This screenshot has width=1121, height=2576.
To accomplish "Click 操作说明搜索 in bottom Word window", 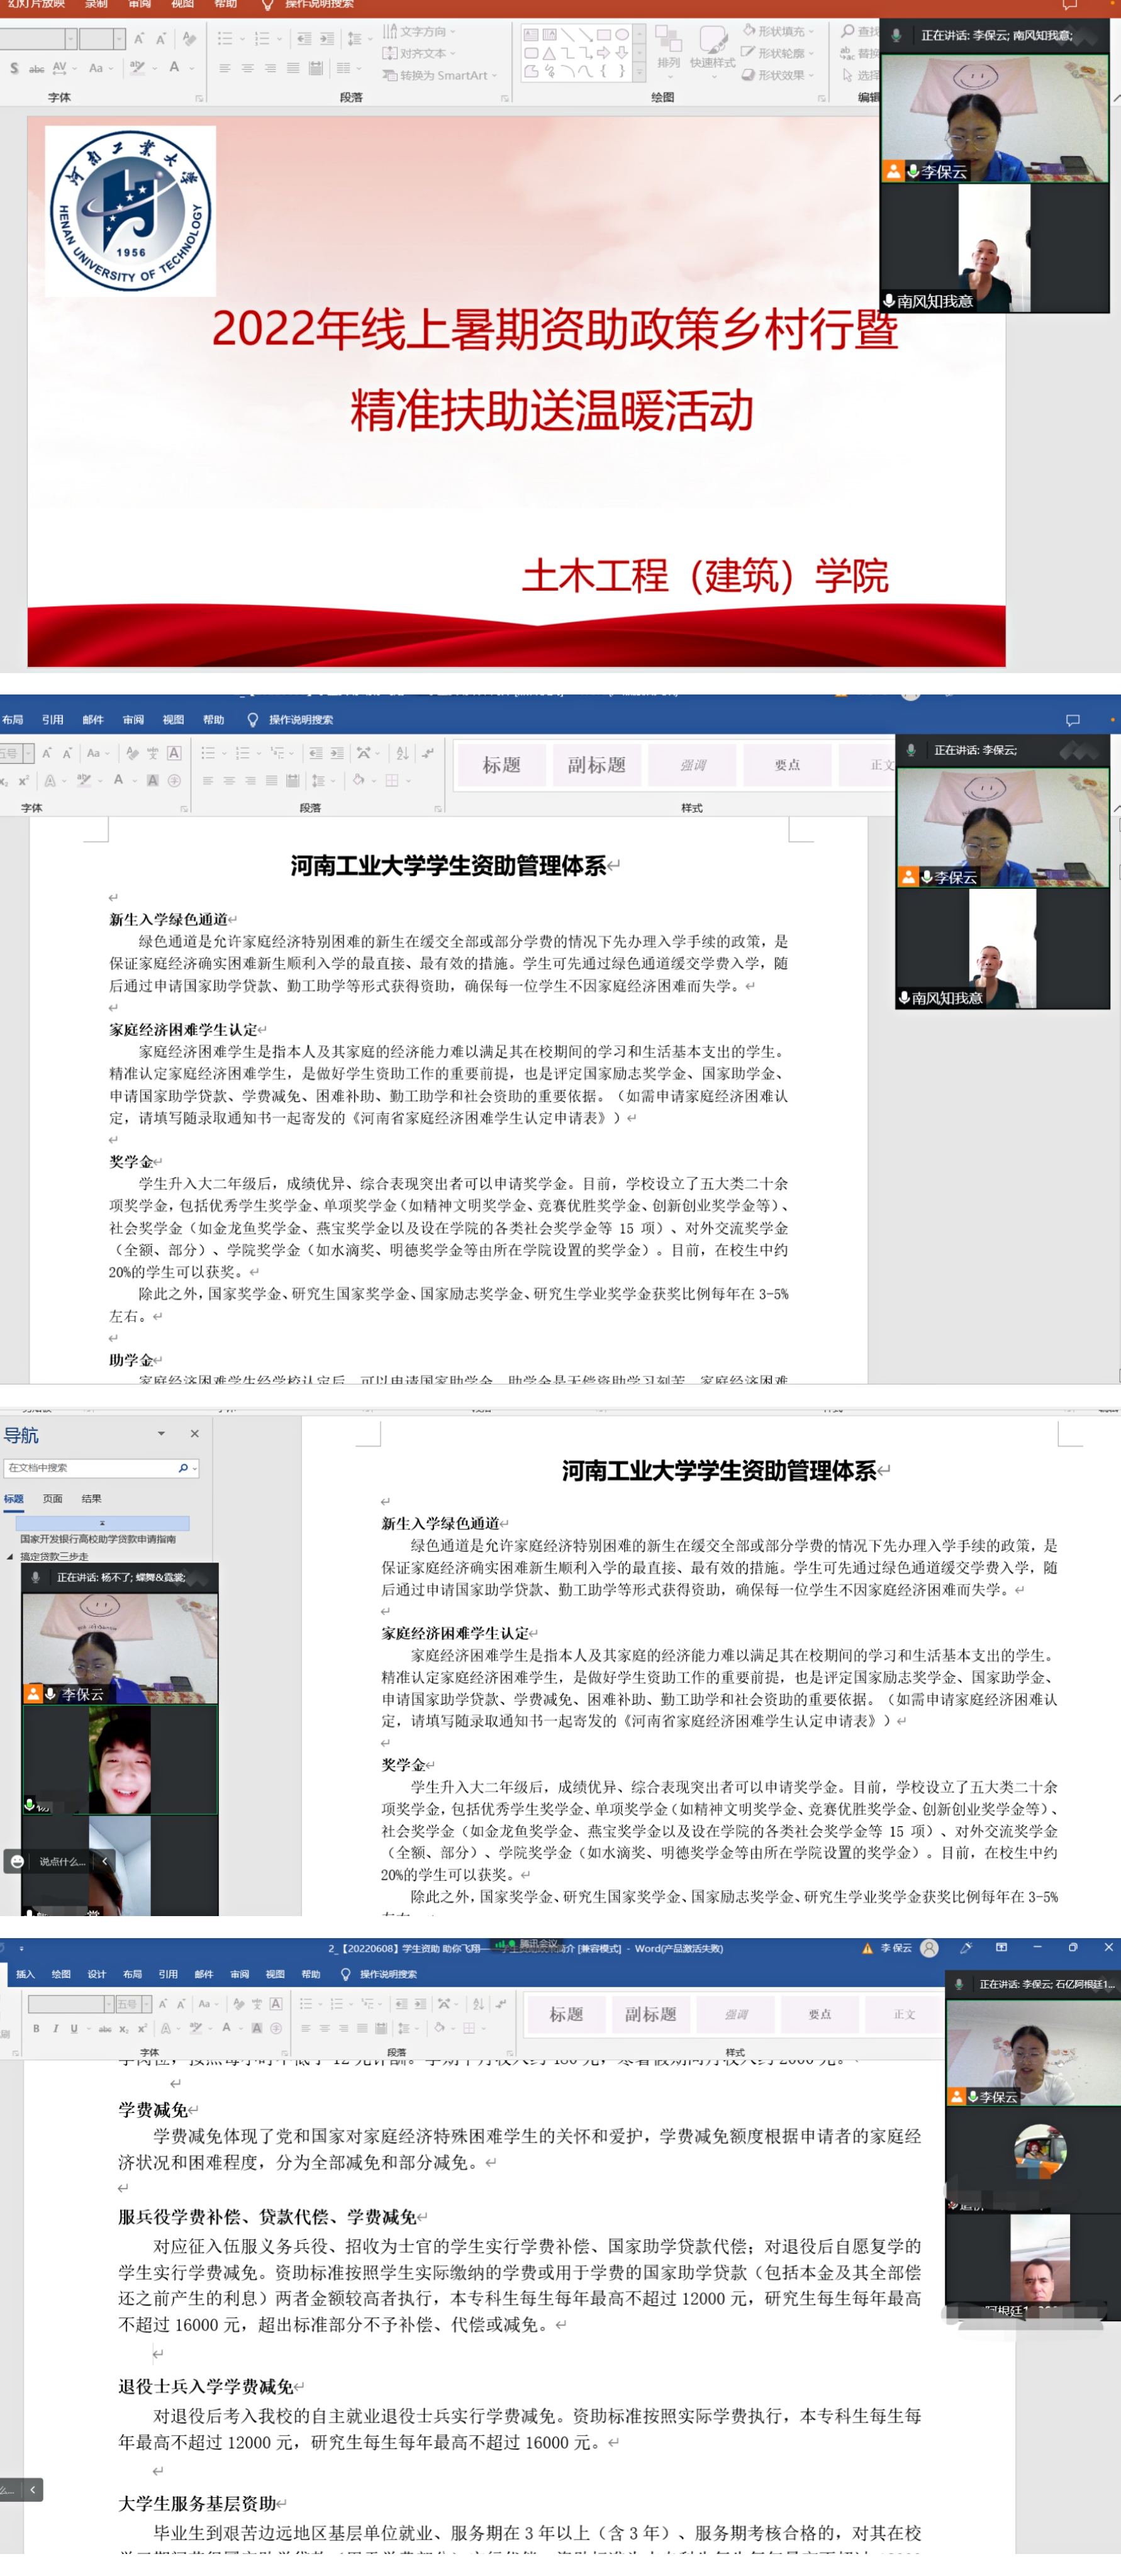I will (388, 1974).
